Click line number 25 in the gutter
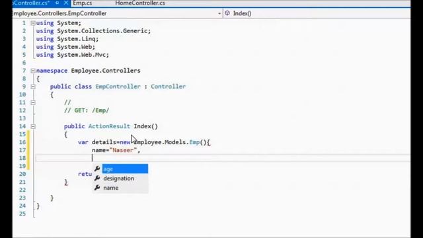The width and height of the screenshot is (423, 238). pyautogui.click(x=22, y=214)
